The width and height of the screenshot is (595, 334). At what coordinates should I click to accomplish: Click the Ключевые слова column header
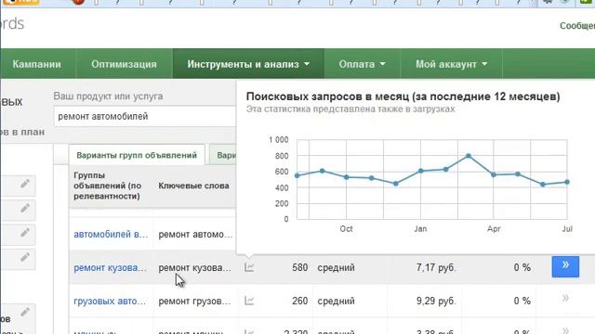[193, 186]
